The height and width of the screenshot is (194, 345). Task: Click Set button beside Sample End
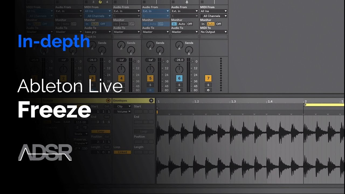(x=107, y=117)
